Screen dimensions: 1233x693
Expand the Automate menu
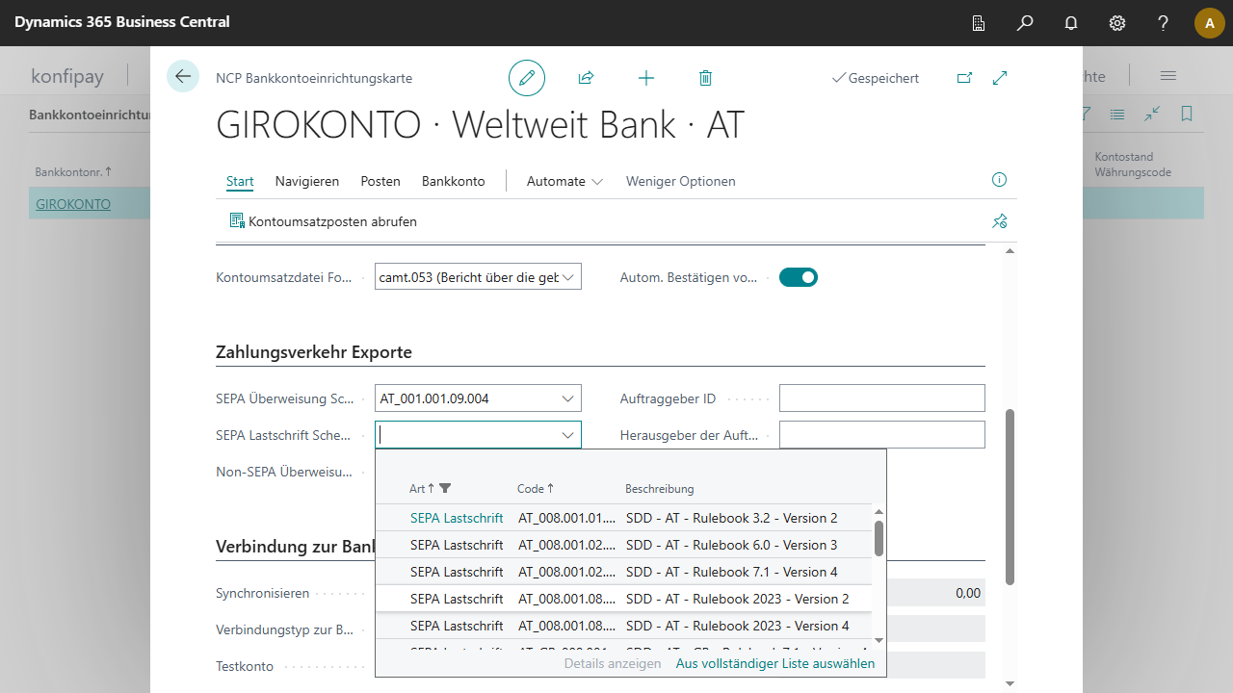(x=564, y=181)
